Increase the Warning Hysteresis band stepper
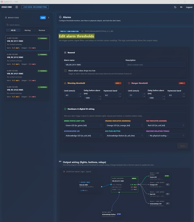194x222 pixels. [x=120, y=94]
